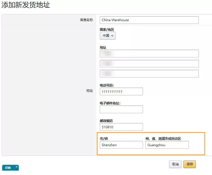Open the 国家/地区 country dropdown
212x175 pixels.
pos(108,36)
